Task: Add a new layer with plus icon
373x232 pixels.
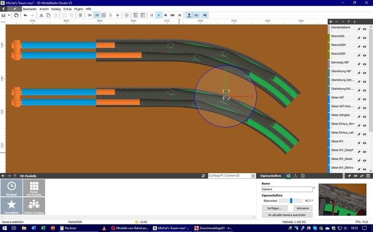Action: tap(331, 22)
